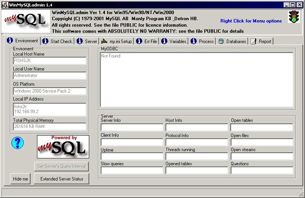The width and height of the screenshot is (305, 198).
Task: Click the window resize grip in the status bar
Action: tap(301, 194)
